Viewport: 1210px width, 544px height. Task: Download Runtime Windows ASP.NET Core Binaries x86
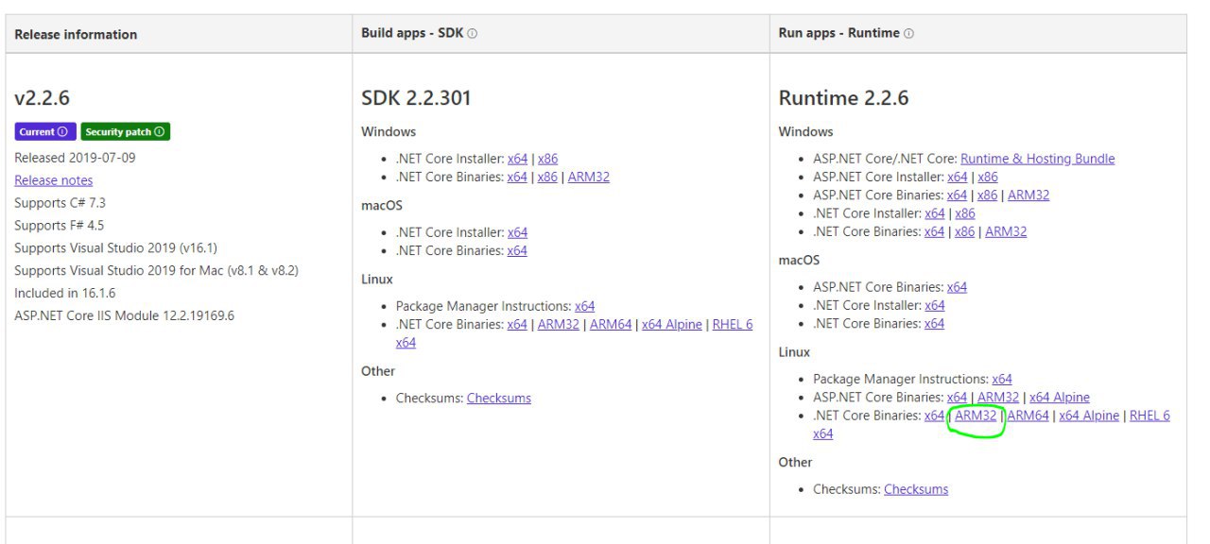(x=988, y=195)
